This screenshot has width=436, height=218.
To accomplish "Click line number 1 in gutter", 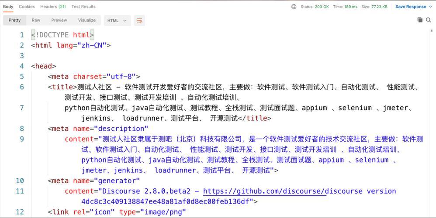I will [22, 35].
